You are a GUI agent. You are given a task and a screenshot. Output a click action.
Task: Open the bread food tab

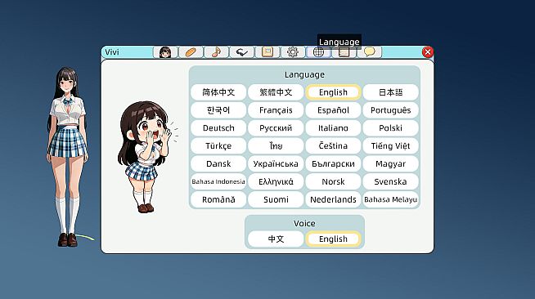pos(191,52)
